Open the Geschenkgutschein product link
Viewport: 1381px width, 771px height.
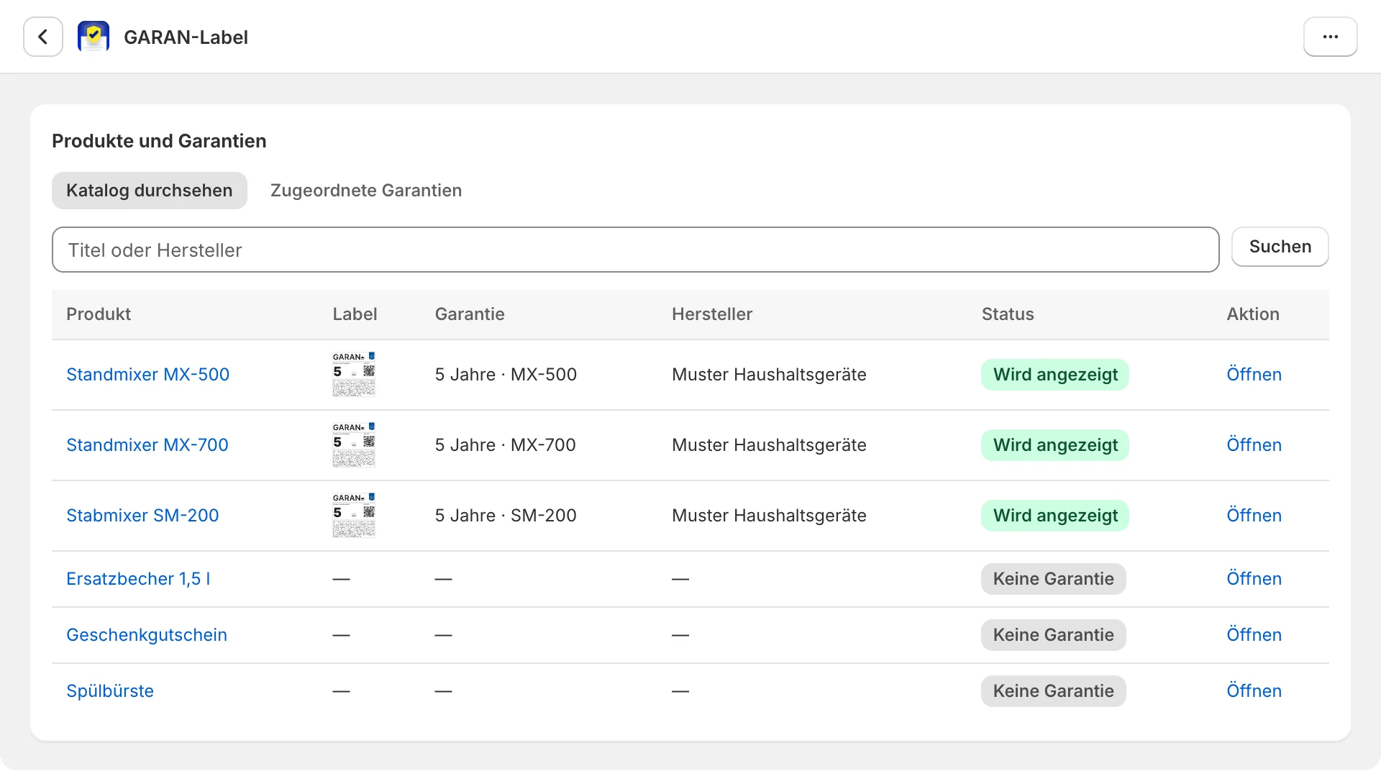(147, 634)
